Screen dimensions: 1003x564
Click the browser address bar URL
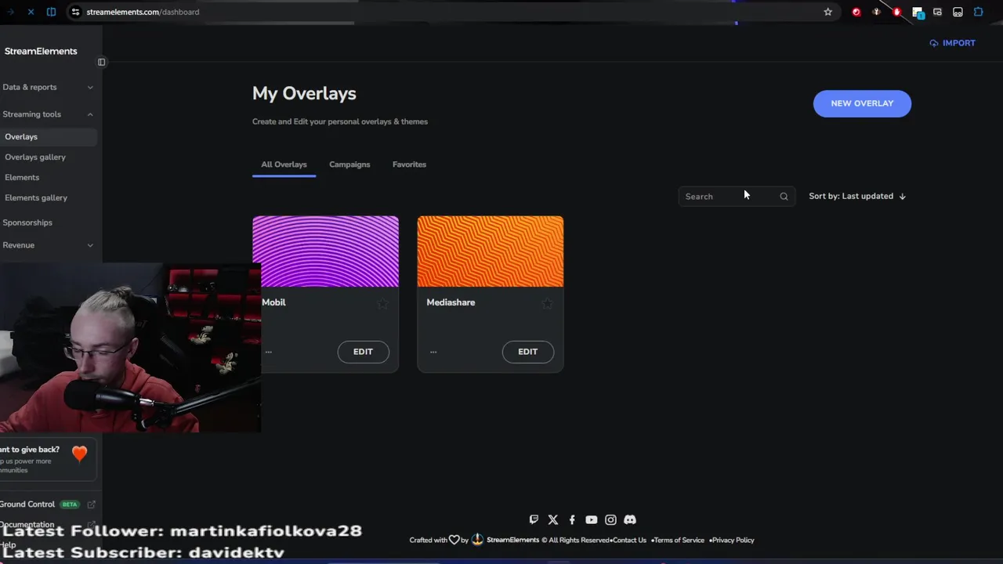coord(143,12)
